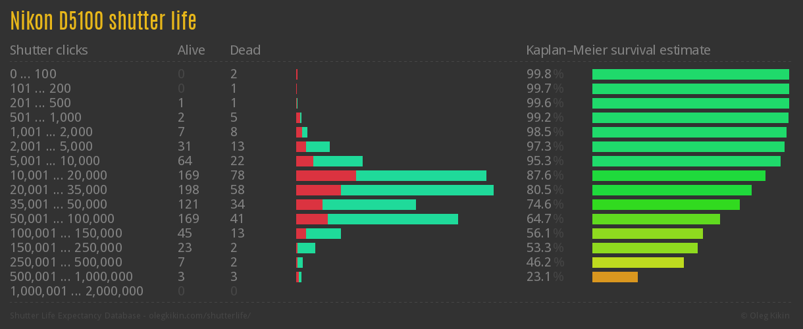Viewport: 803px width, 329px height.
Task: Click the 1,000,001 … 2,000,000 row label
Action: pos(76,291)
